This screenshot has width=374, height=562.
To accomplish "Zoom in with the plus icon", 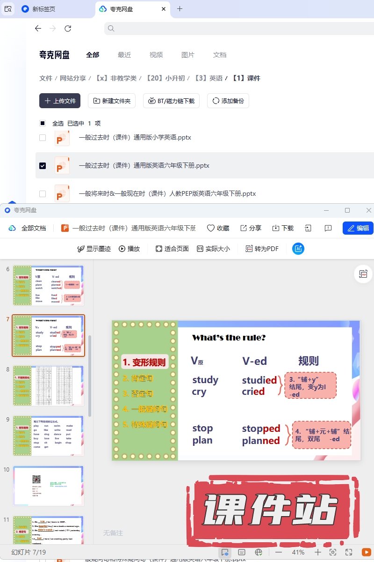I will click(318, 552).
